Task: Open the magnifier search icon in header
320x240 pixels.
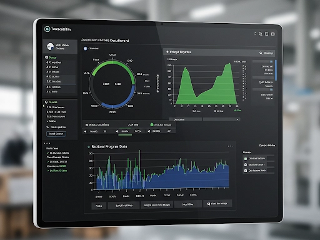Action: (261, 34)
